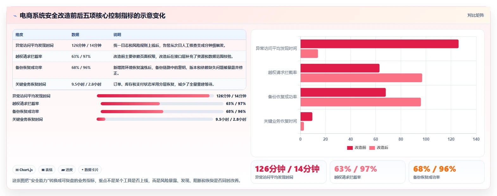497x196 pixels.
Task: Click 改造后 bar for 异常访问平均发现时间
Action: (x=309, y=54)
